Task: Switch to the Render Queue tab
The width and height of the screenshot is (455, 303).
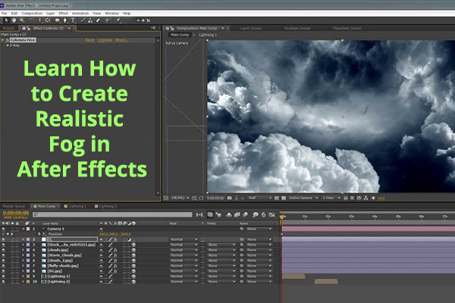Action: 14,206
